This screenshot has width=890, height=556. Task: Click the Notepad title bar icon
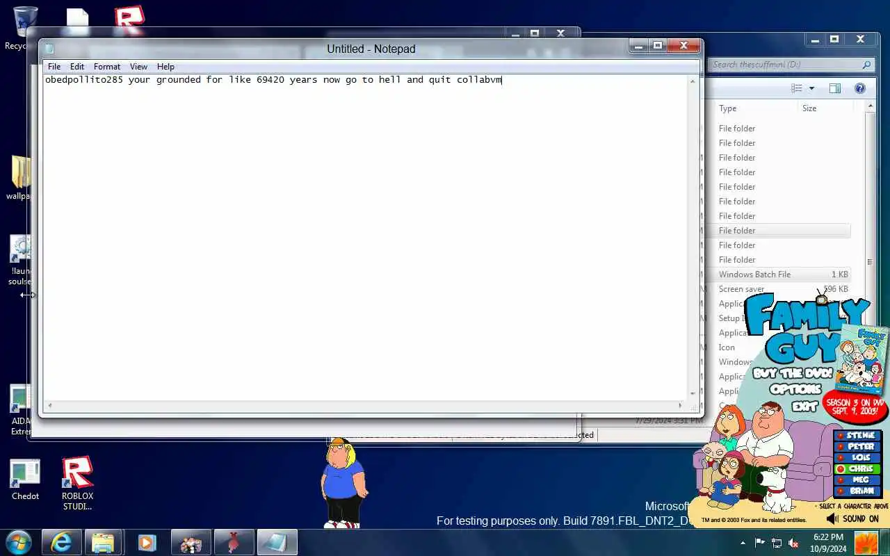(x=49, y=49)
